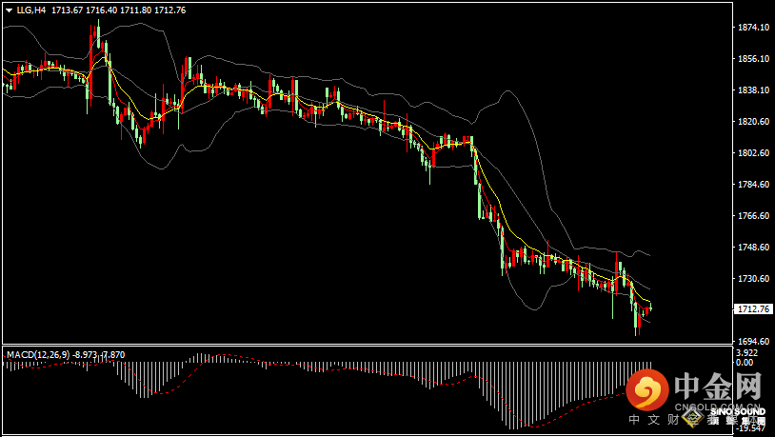Click the triangle arrow beside LLG,H4
Viewport: 775px width, 437px height.
tap(9, 10)
